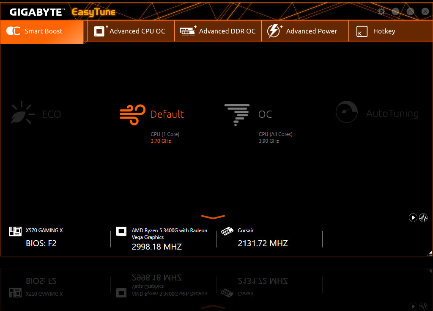Switch to Advanced CPU OC tab
433x311 pixels.
coord(131,31)
